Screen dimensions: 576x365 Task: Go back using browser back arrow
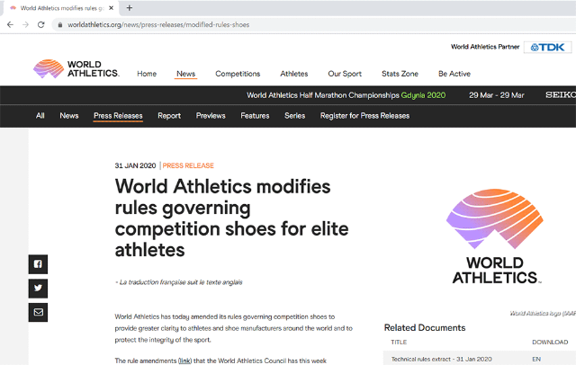point(10,24)
